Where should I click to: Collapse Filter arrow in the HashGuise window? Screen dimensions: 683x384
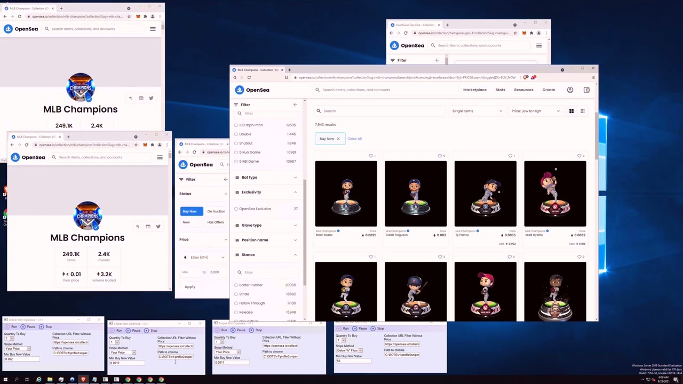point(437,60)
